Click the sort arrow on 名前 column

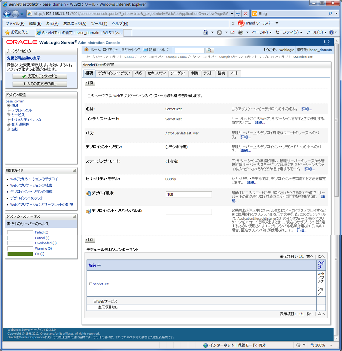(99, 265)
